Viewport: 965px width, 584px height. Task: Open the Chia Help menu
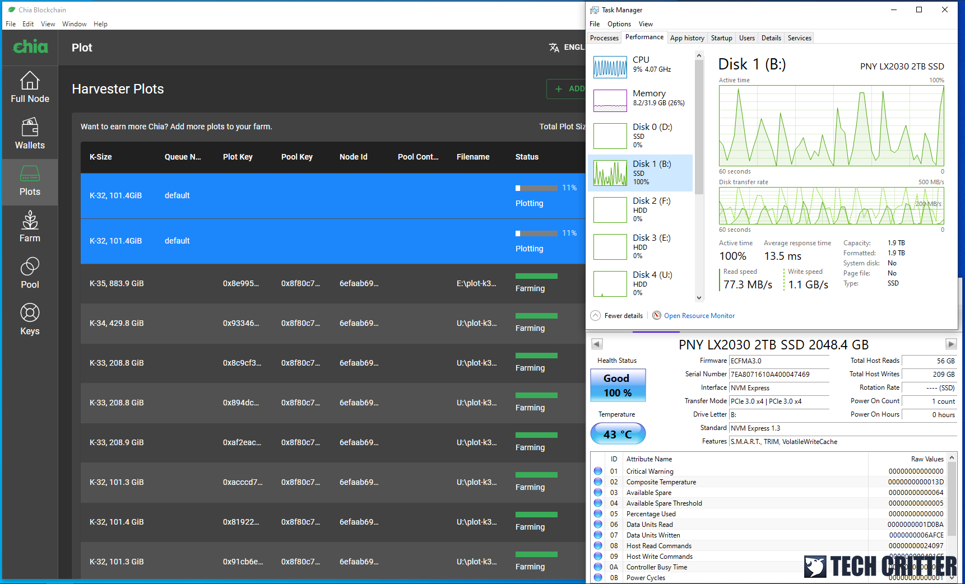[x=100, y=24]
